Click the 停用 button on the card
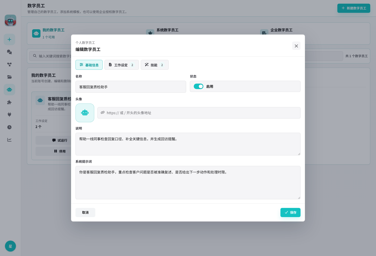Viewport: 376px width, 256px height. click(60, 151)
